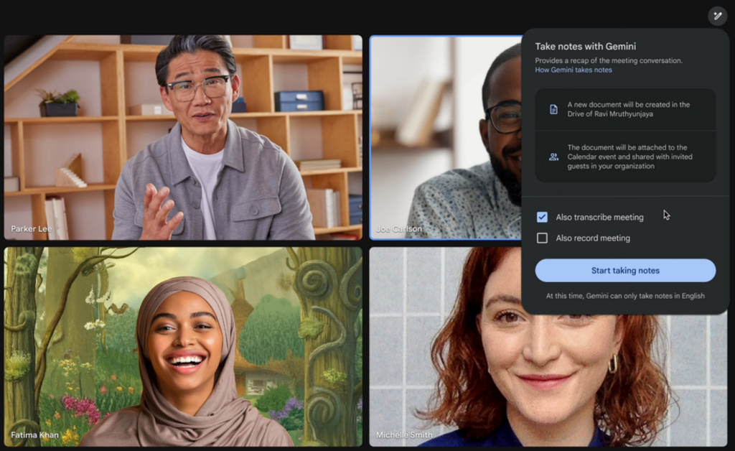Image resolution: width=735 pixels, height=451 pixels.
Task: Select Joe Carlson's video tile
Action: [x=445, y=136]
